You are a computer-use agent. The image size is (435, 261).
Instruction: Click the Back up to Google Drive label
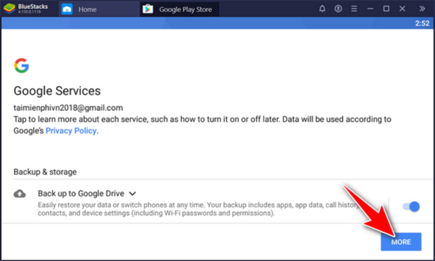tap(81, 193)
